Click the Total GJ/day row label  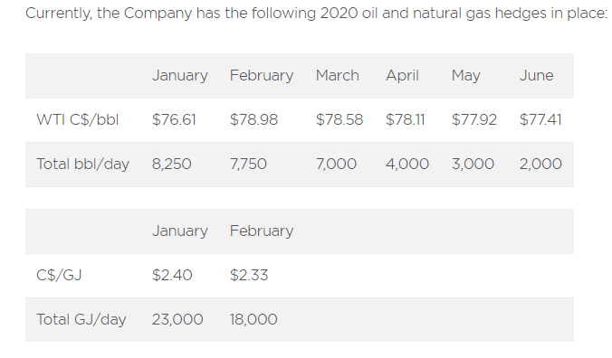pos(81,320)
